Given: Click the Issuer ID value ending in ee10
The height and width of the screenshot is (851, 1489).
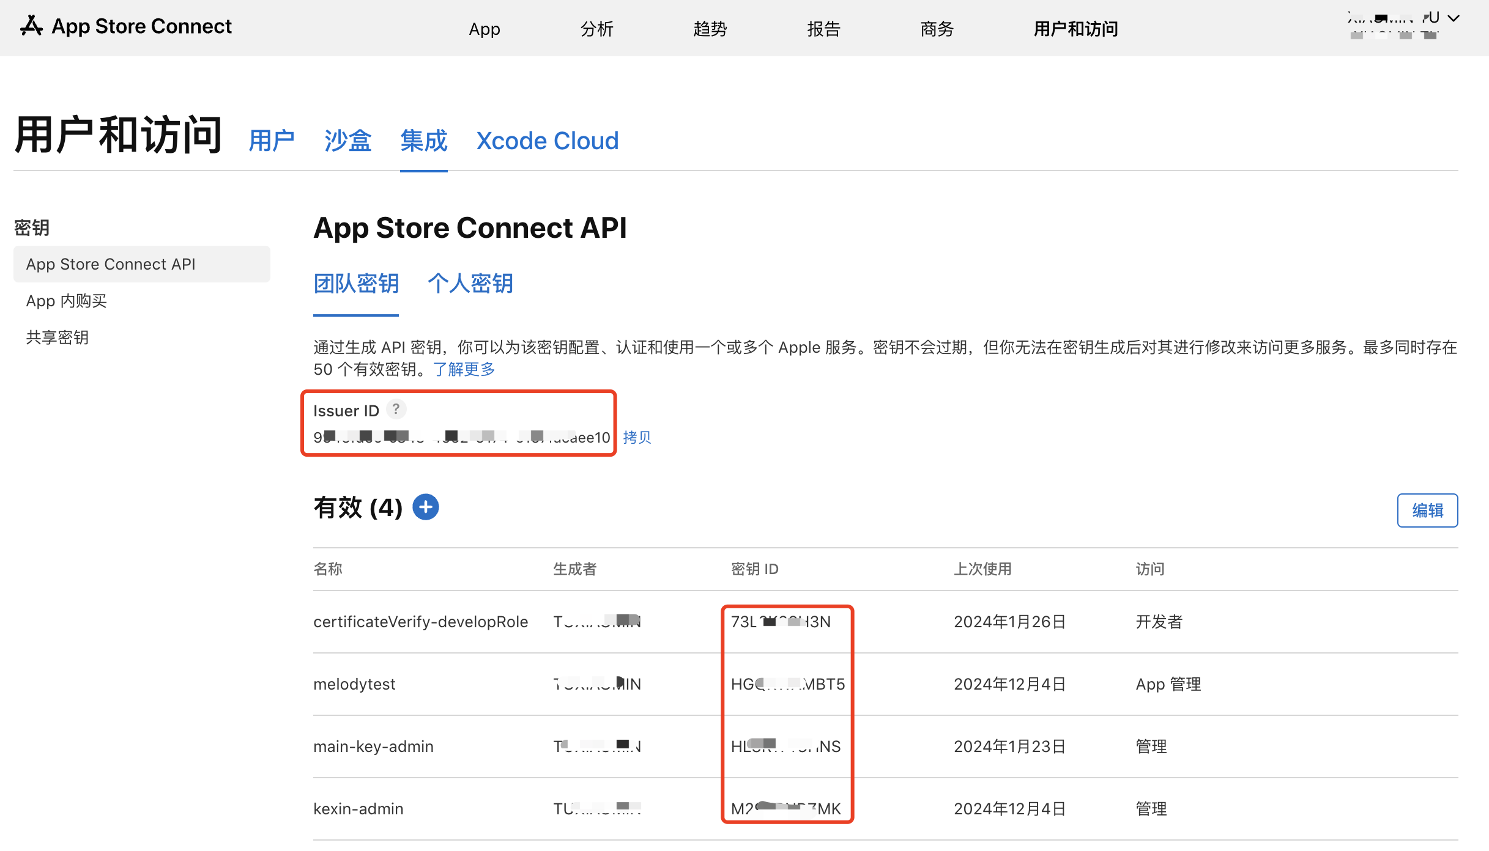Looking at the screenshot, I should tap(462, 437).
